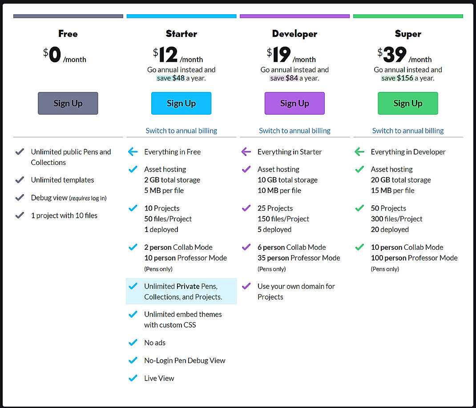
Task: Click the checkmark beside Unlimited templates
Action: tap(20, 180)
